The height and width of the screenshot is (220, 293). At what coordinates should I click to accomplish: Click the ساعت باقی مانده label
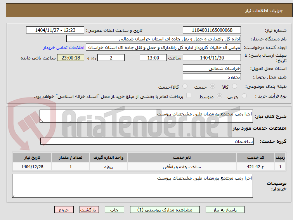[x=38, y=58]
